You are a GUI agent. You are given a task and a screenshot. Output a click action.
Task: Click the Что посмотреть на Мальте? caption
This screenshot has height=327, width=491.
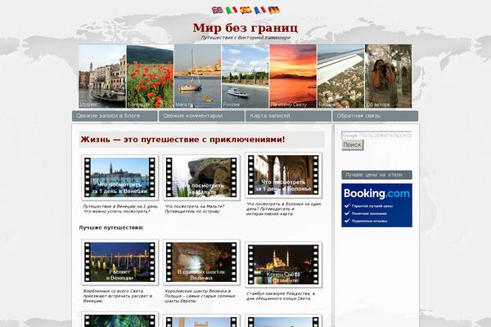[195, 208]
